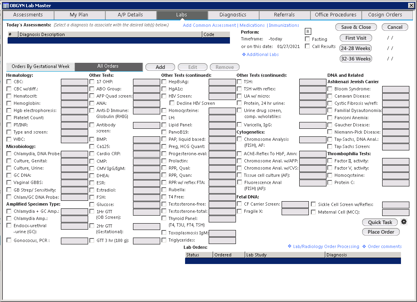Tick the Rubella checkbox
Screen dimensions: 417x302
click(164, 190)
